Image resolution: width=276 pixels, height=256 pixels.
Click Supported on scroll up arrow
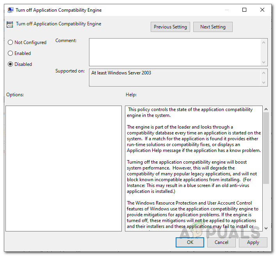[x=264, y=73]
